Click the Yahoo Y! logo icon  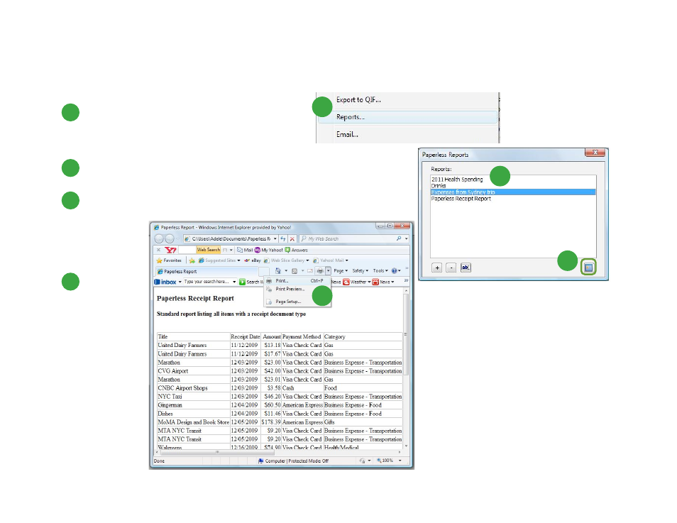pyautogui.click(x=170, y=250)
